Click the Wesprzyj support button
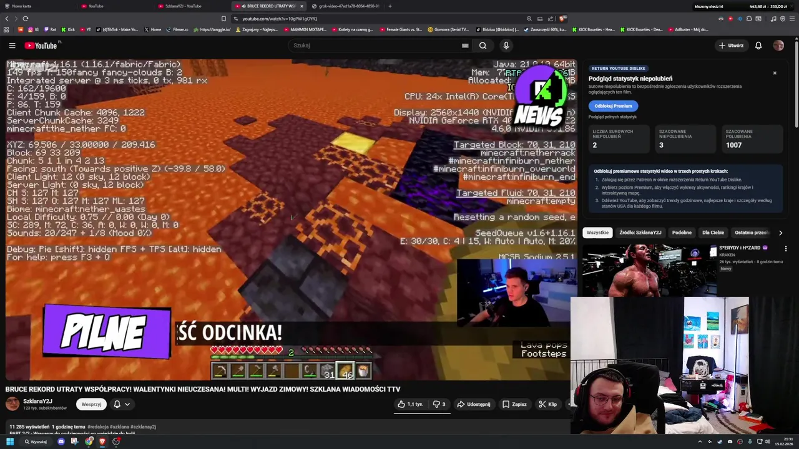 91,404
